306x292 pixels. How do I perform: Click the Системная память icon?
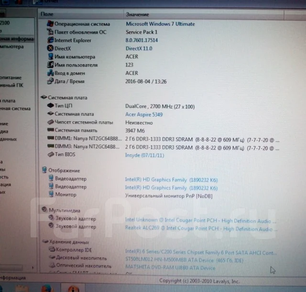(51, 130)
